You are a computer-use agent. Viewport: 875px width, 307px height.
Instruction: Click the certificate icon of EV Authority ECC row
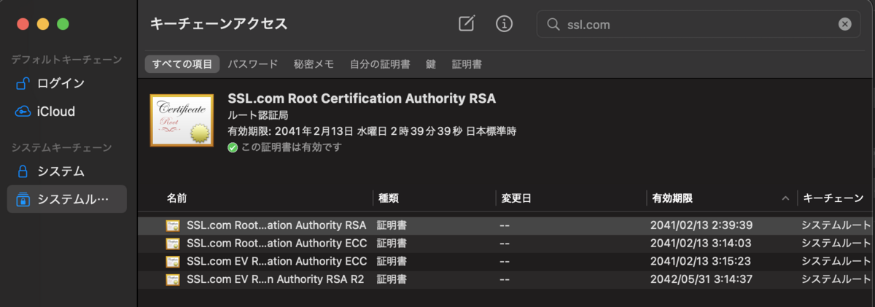173,261
